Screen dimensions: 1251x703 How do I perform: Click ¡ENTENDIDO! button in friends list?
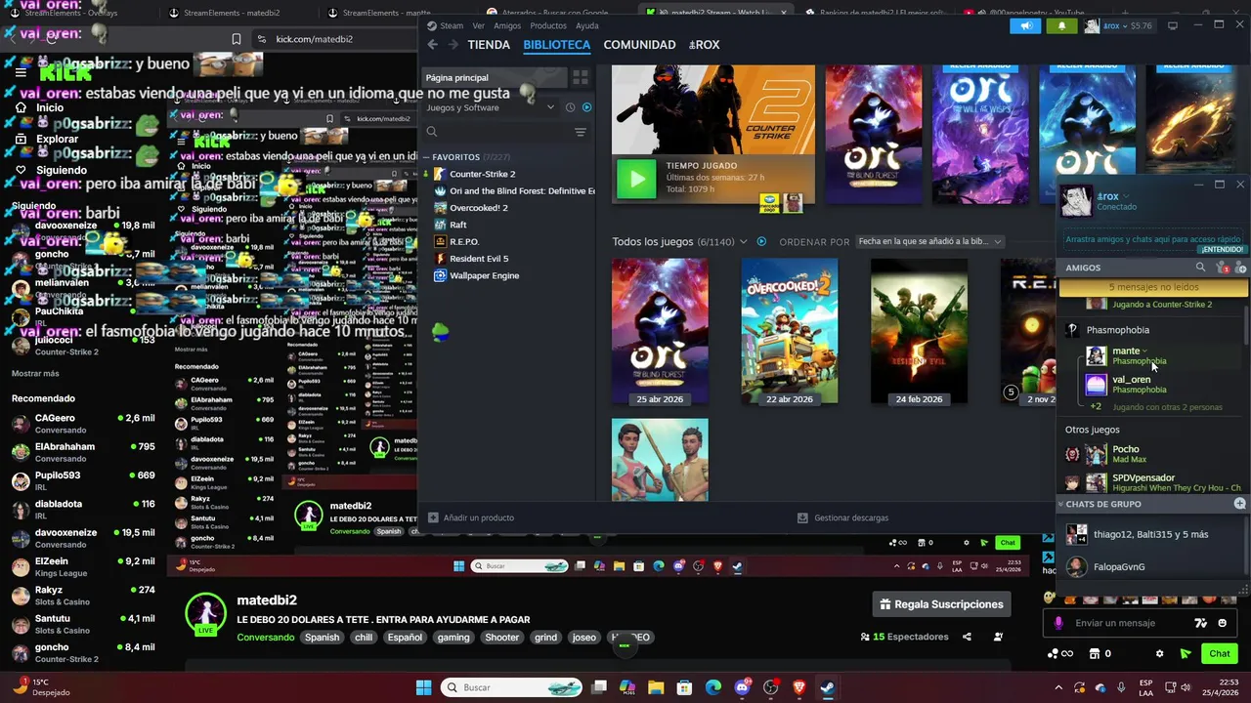pos(1223,249)
